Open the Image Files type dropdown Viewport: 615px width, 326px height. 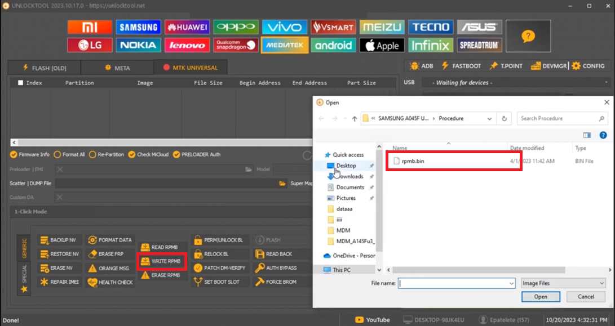(563, 283)
